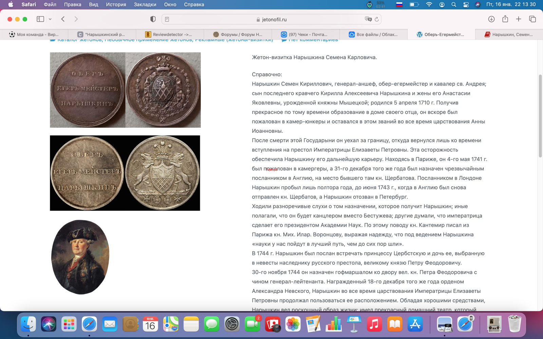Open the Share menu in toolbar

[505, 19]
